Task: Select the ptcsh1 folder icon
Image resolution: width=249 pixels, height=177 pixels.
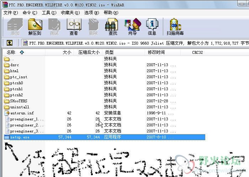Action: [7, 89]
